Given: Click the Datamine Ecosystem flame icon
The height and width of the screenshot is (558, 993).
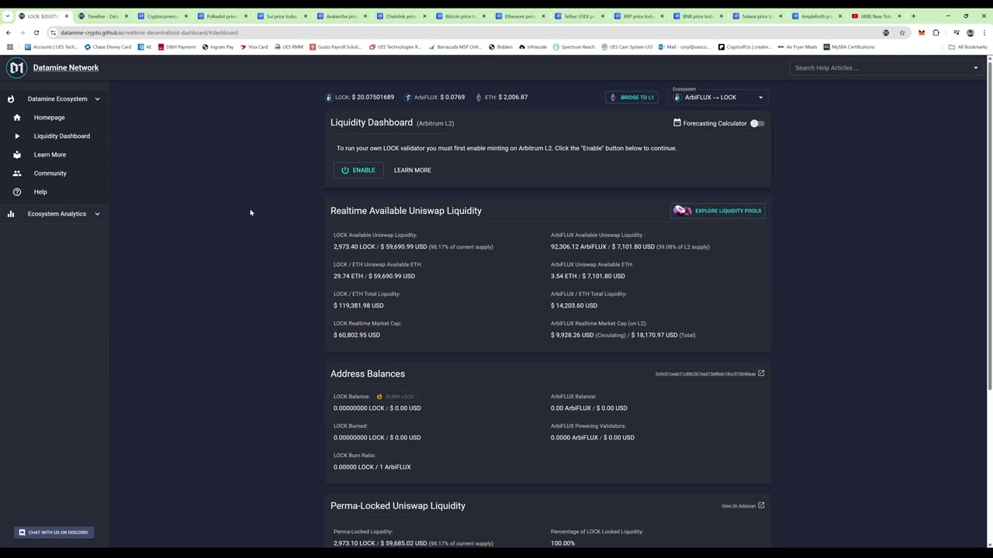Looking at the screenshot, I should tap(11, 99).
